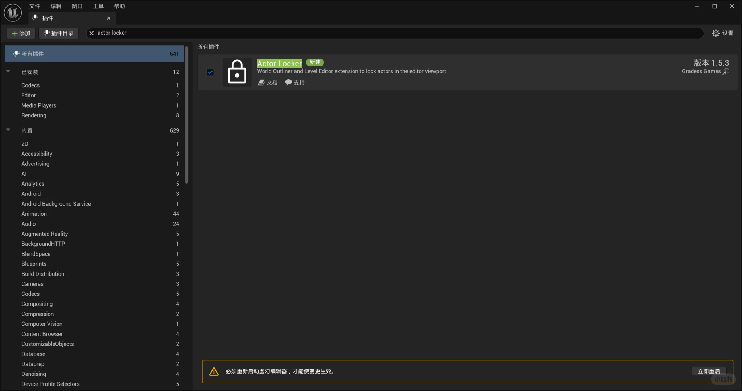Click the 立即重启 (Restart Now) button

tap(708, 371)
